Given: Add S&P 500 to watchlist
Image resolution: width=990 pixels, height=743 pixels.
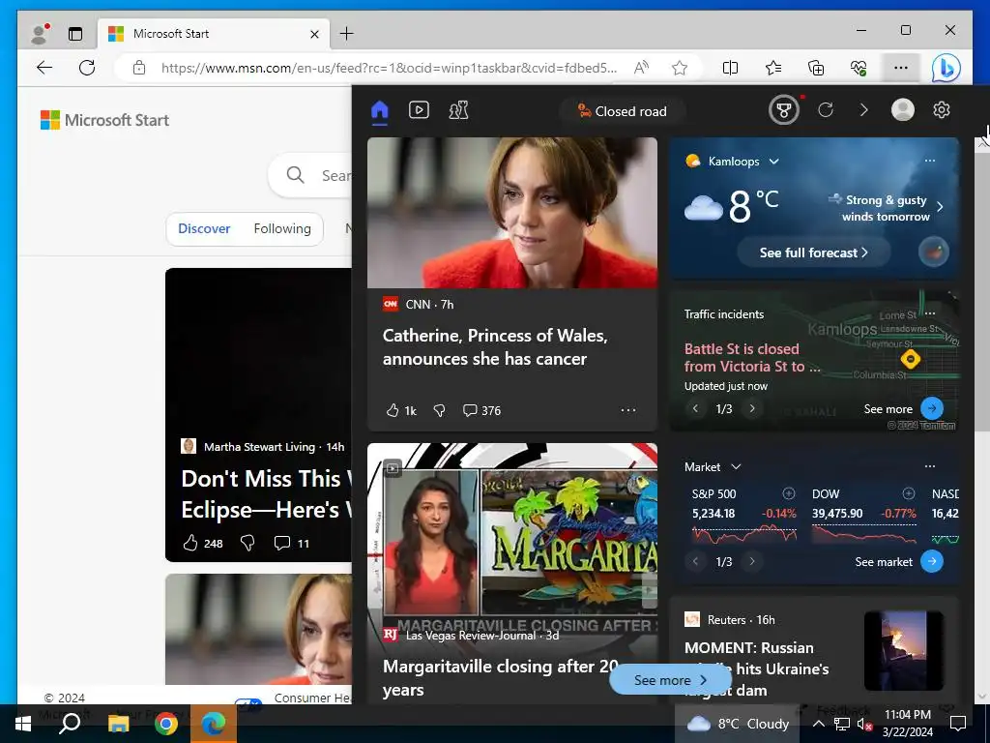Looking at the screenshot, I should (789, 493).
